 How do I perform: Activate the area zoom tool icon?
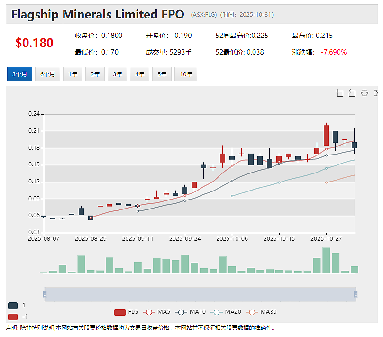tap(339, 93)
